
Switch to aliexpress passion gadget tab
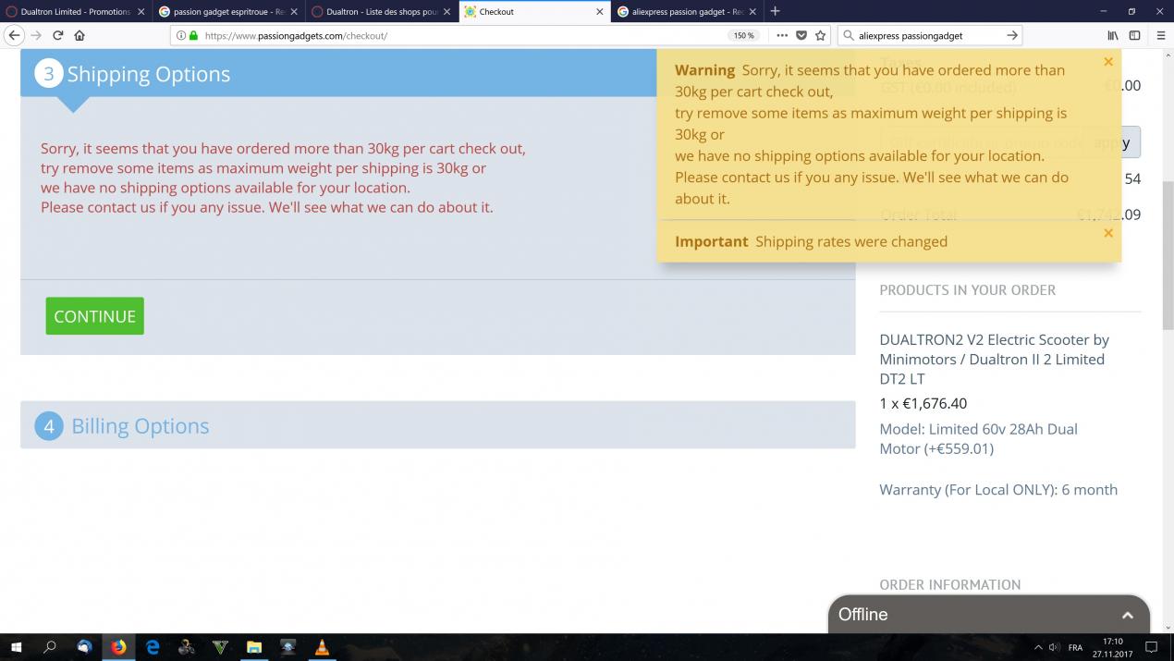tap(688, 12)
